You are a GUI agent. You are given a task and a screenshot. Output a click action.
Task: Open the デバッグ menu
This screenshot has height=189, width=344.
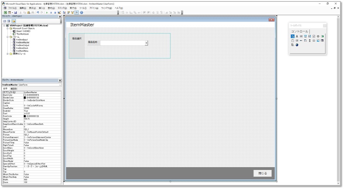tap(62, 8)
